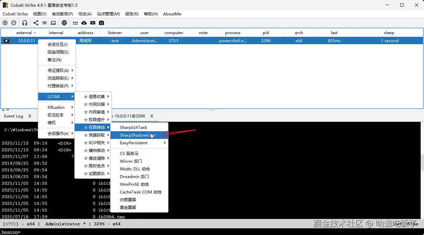Show targets using the laptop icon

tap(53, 23)
